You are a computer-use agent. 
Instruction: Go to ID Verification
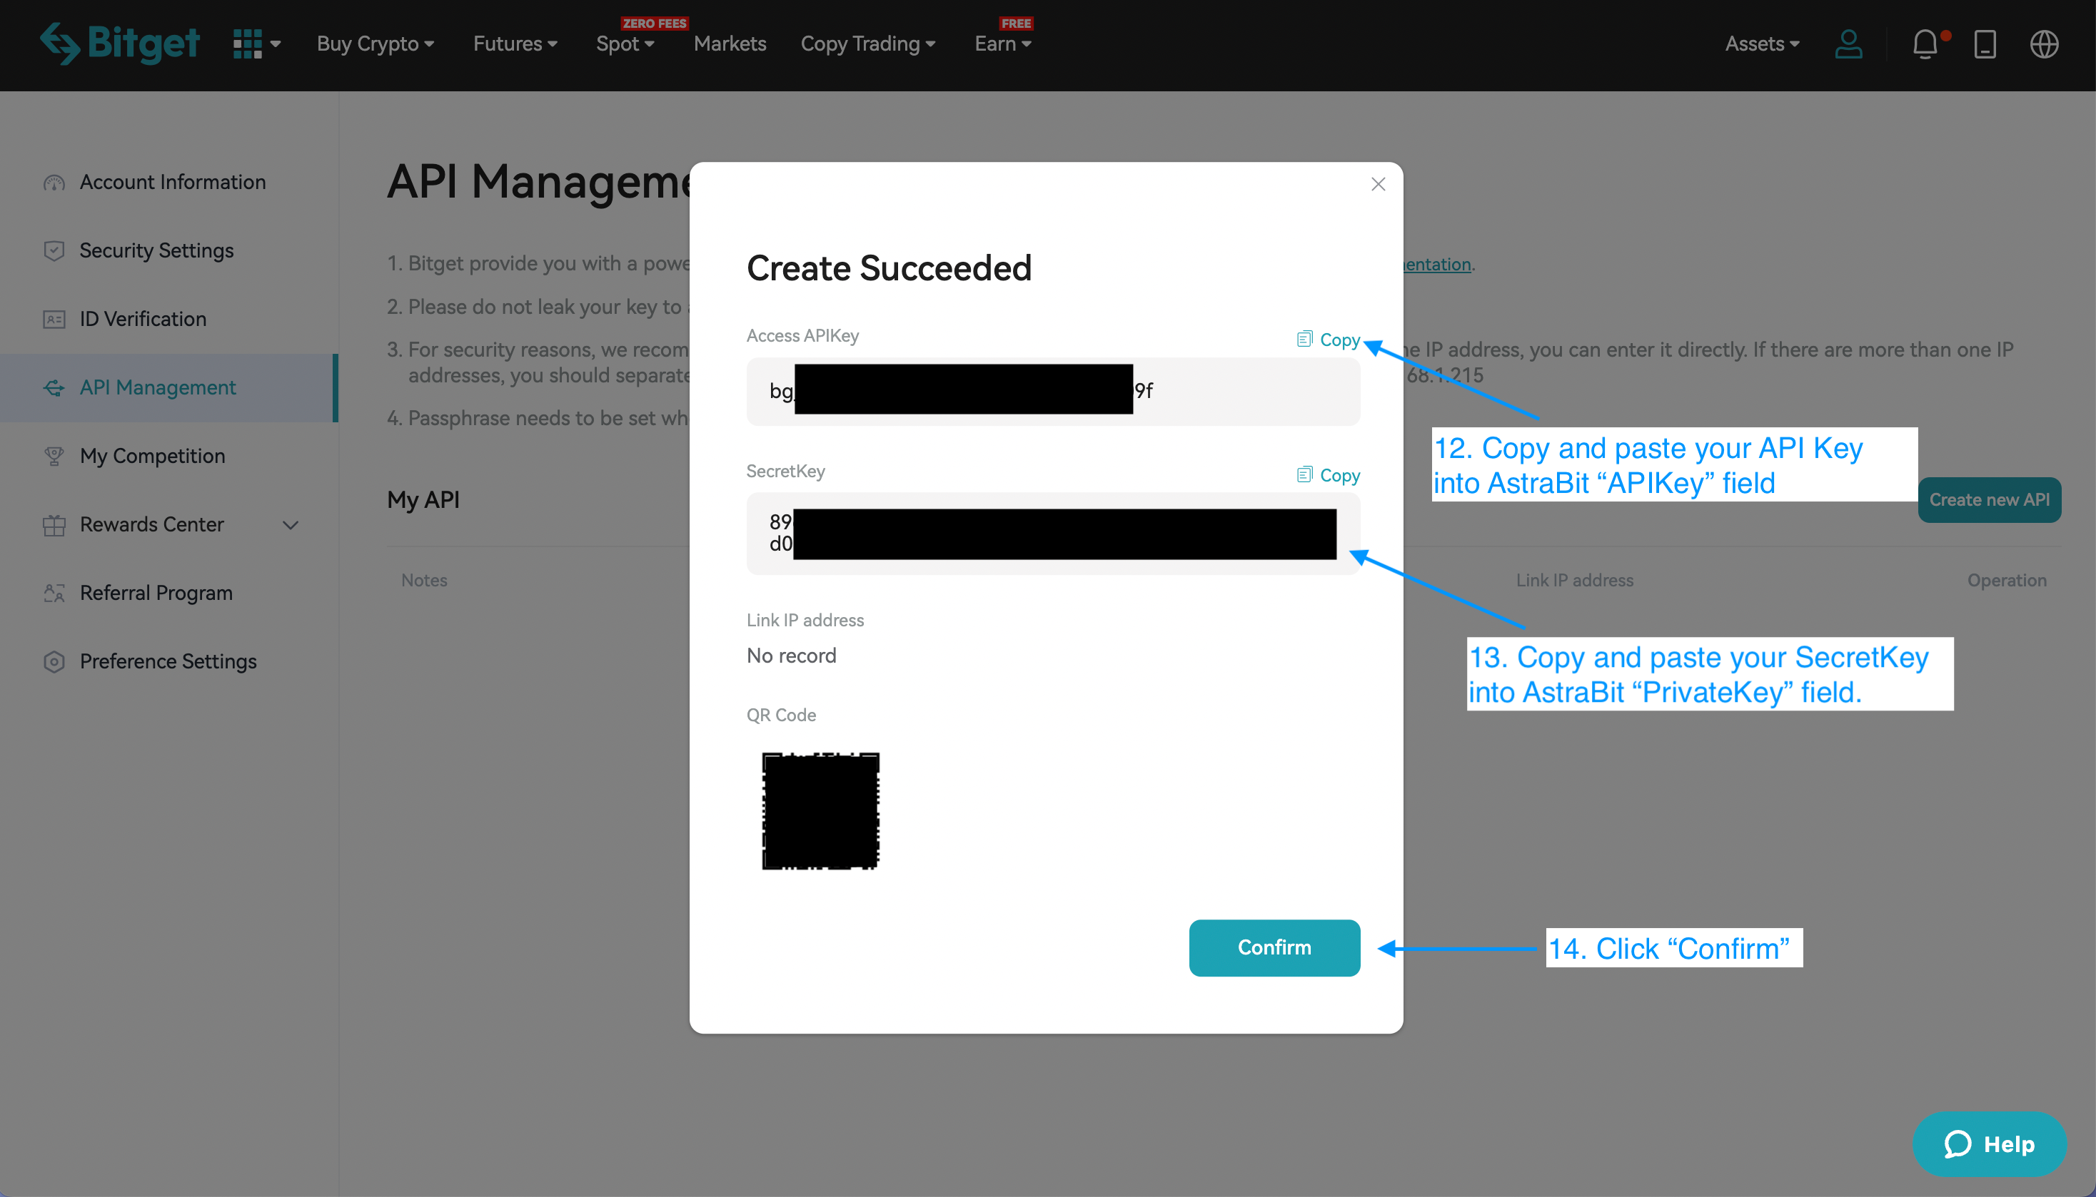click(x=143, y=319)
